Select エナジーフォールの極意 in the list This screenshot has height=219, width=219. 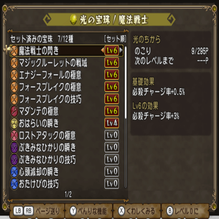[x=66, y=75]
